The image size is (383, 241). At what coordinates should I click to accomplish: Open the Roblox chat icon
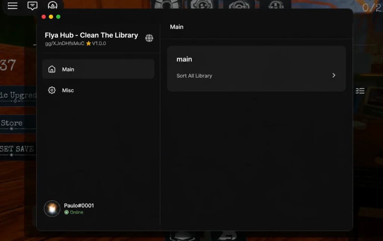tap(32, 6)
